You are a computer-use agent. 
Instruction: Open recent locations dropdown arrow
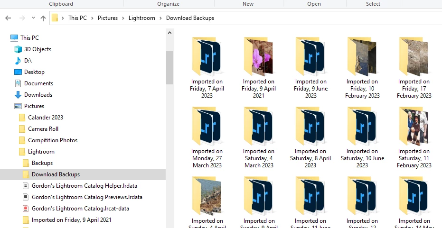point(33,18)
